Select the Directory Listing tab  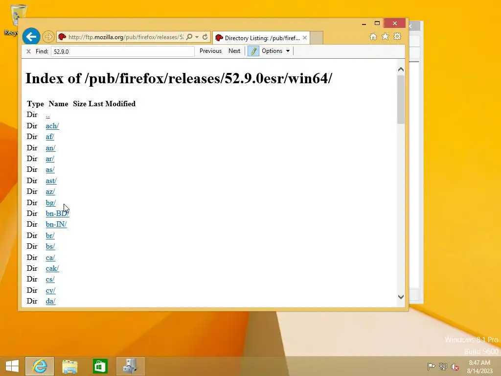pos(260,38)
